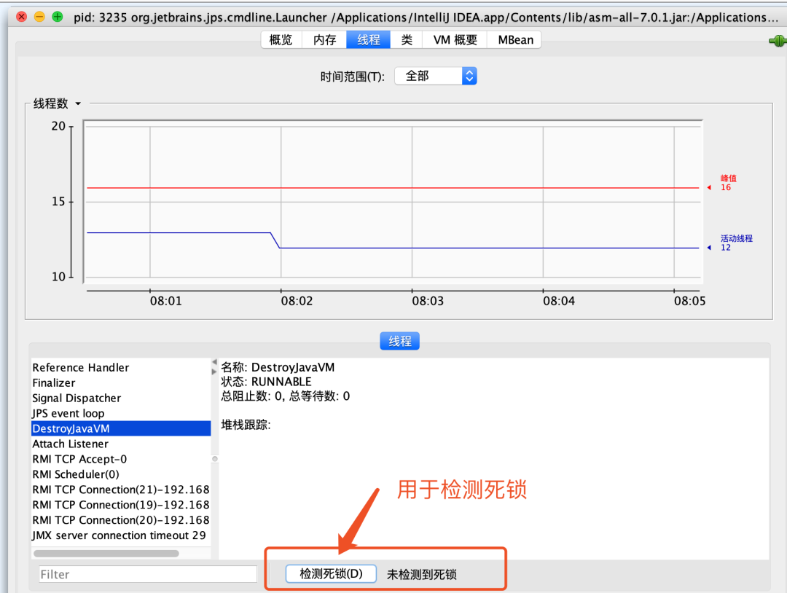Screen dimensions: 787x593
Task: Select the Signal Dispatcher thread
Action: pos(121,398)
